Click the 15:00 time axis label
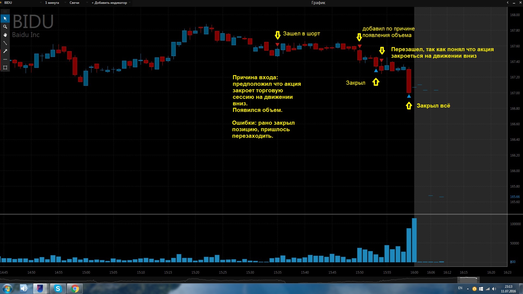This screenshot has width=523, height=294. point(86,272)
